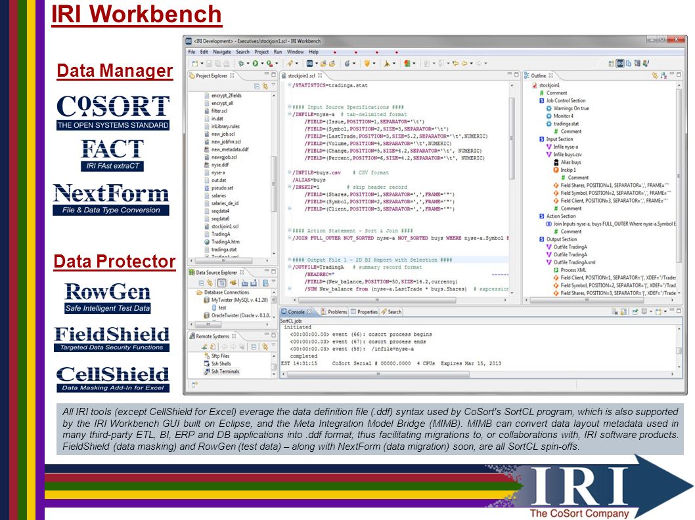The image size is (695, 520).
Task: Close the stockjoin1.scl editor tab
Action: [x=320, y=75]
